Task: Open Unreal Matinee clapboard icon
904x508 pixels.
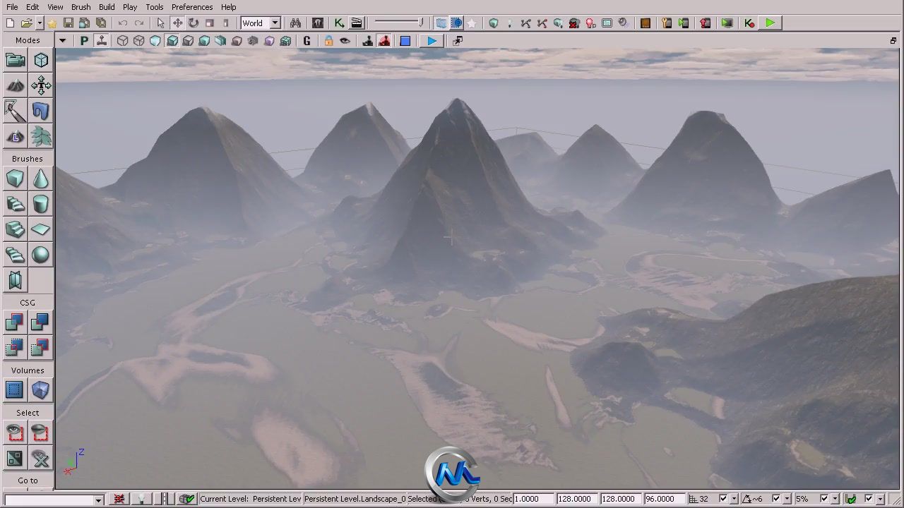Action: click(357, 23)
